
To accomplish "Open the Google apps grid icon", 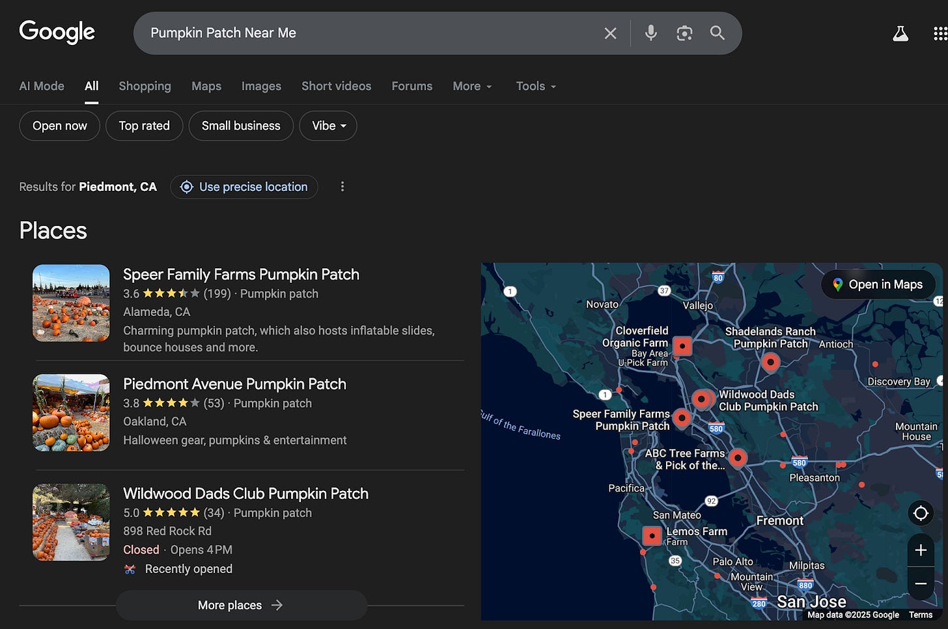I will (940, 34).
